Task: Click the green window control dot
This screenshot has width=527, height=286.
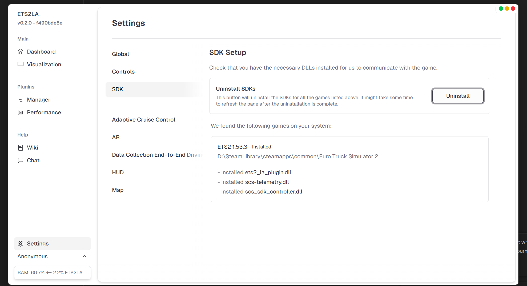Action: coord(501,9)
